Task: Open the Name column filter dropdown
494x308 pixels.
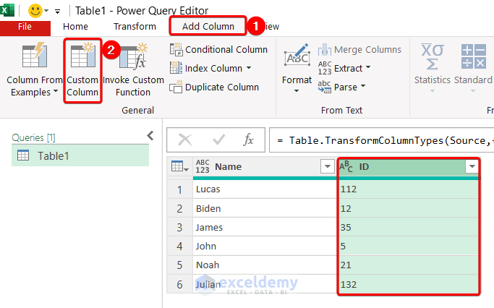Action: [326, 167]
